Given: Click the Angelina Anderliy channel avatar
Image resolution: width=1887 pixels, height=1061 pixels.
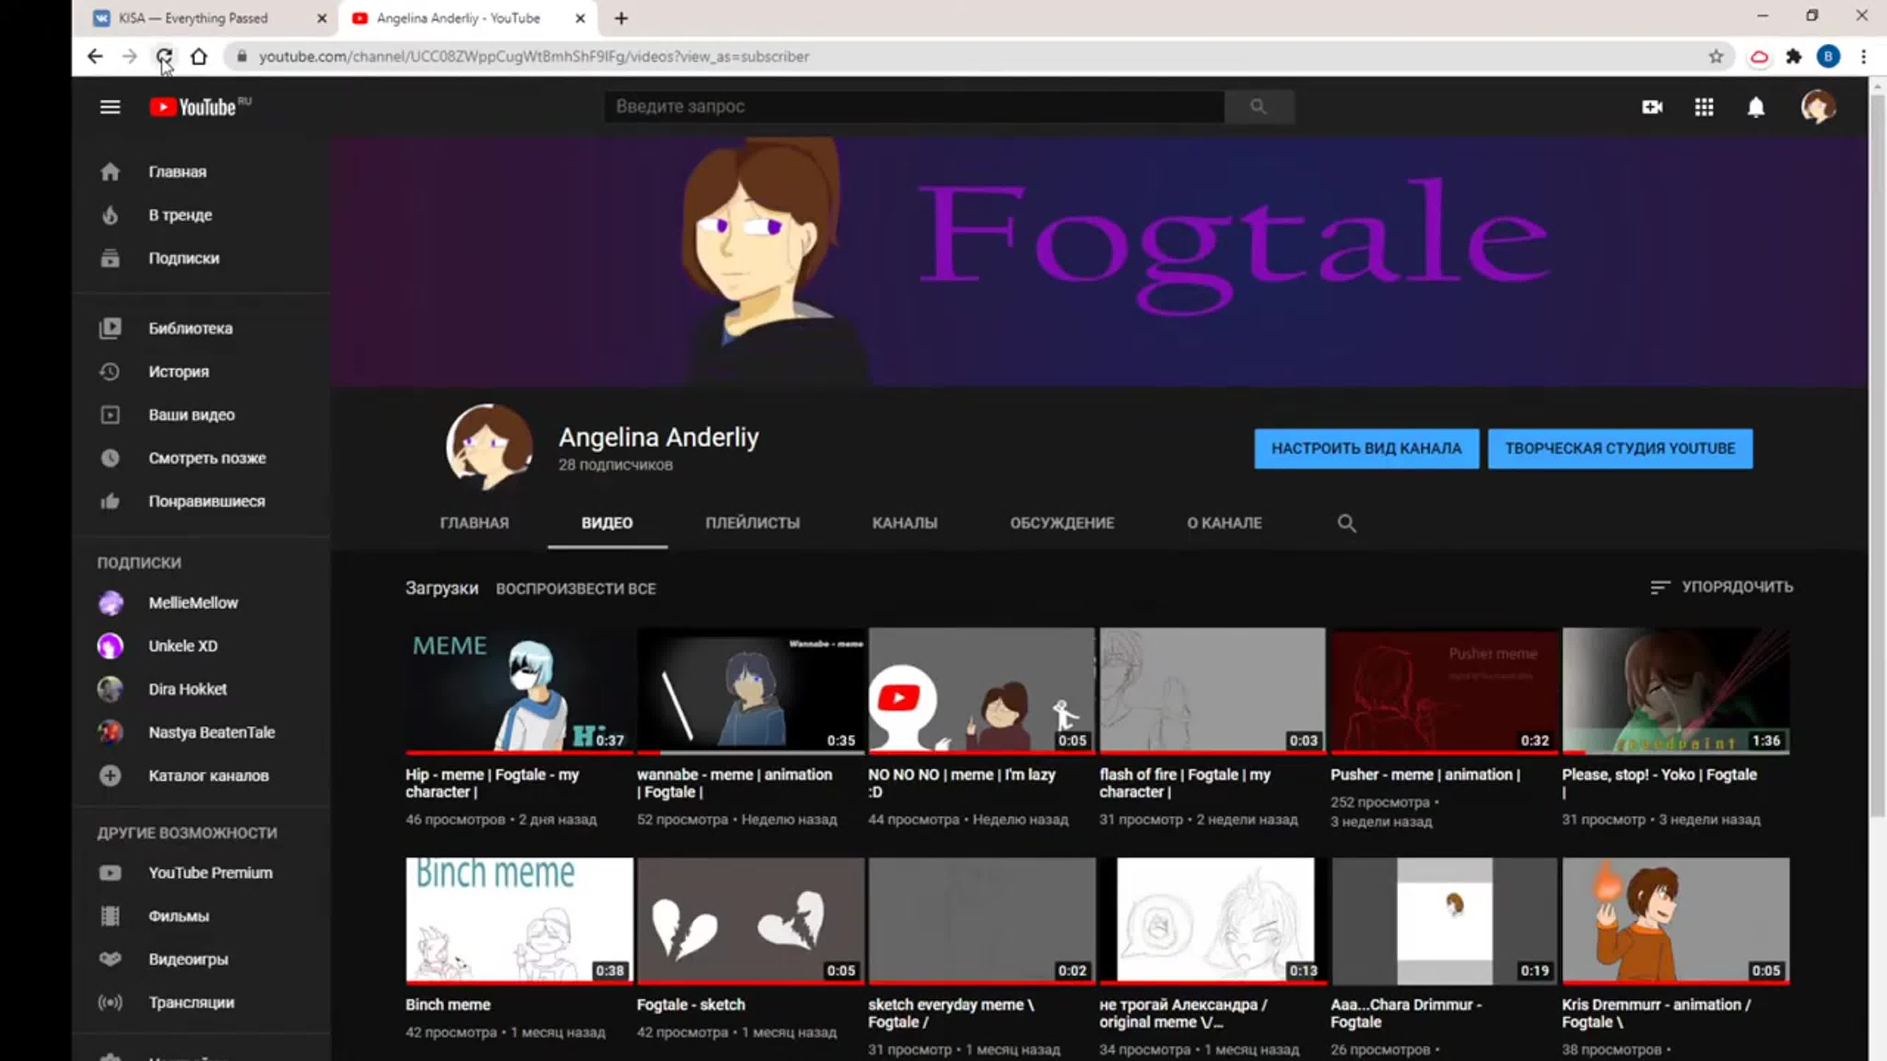Looking at the screenshot, I should tap(489, 447).
